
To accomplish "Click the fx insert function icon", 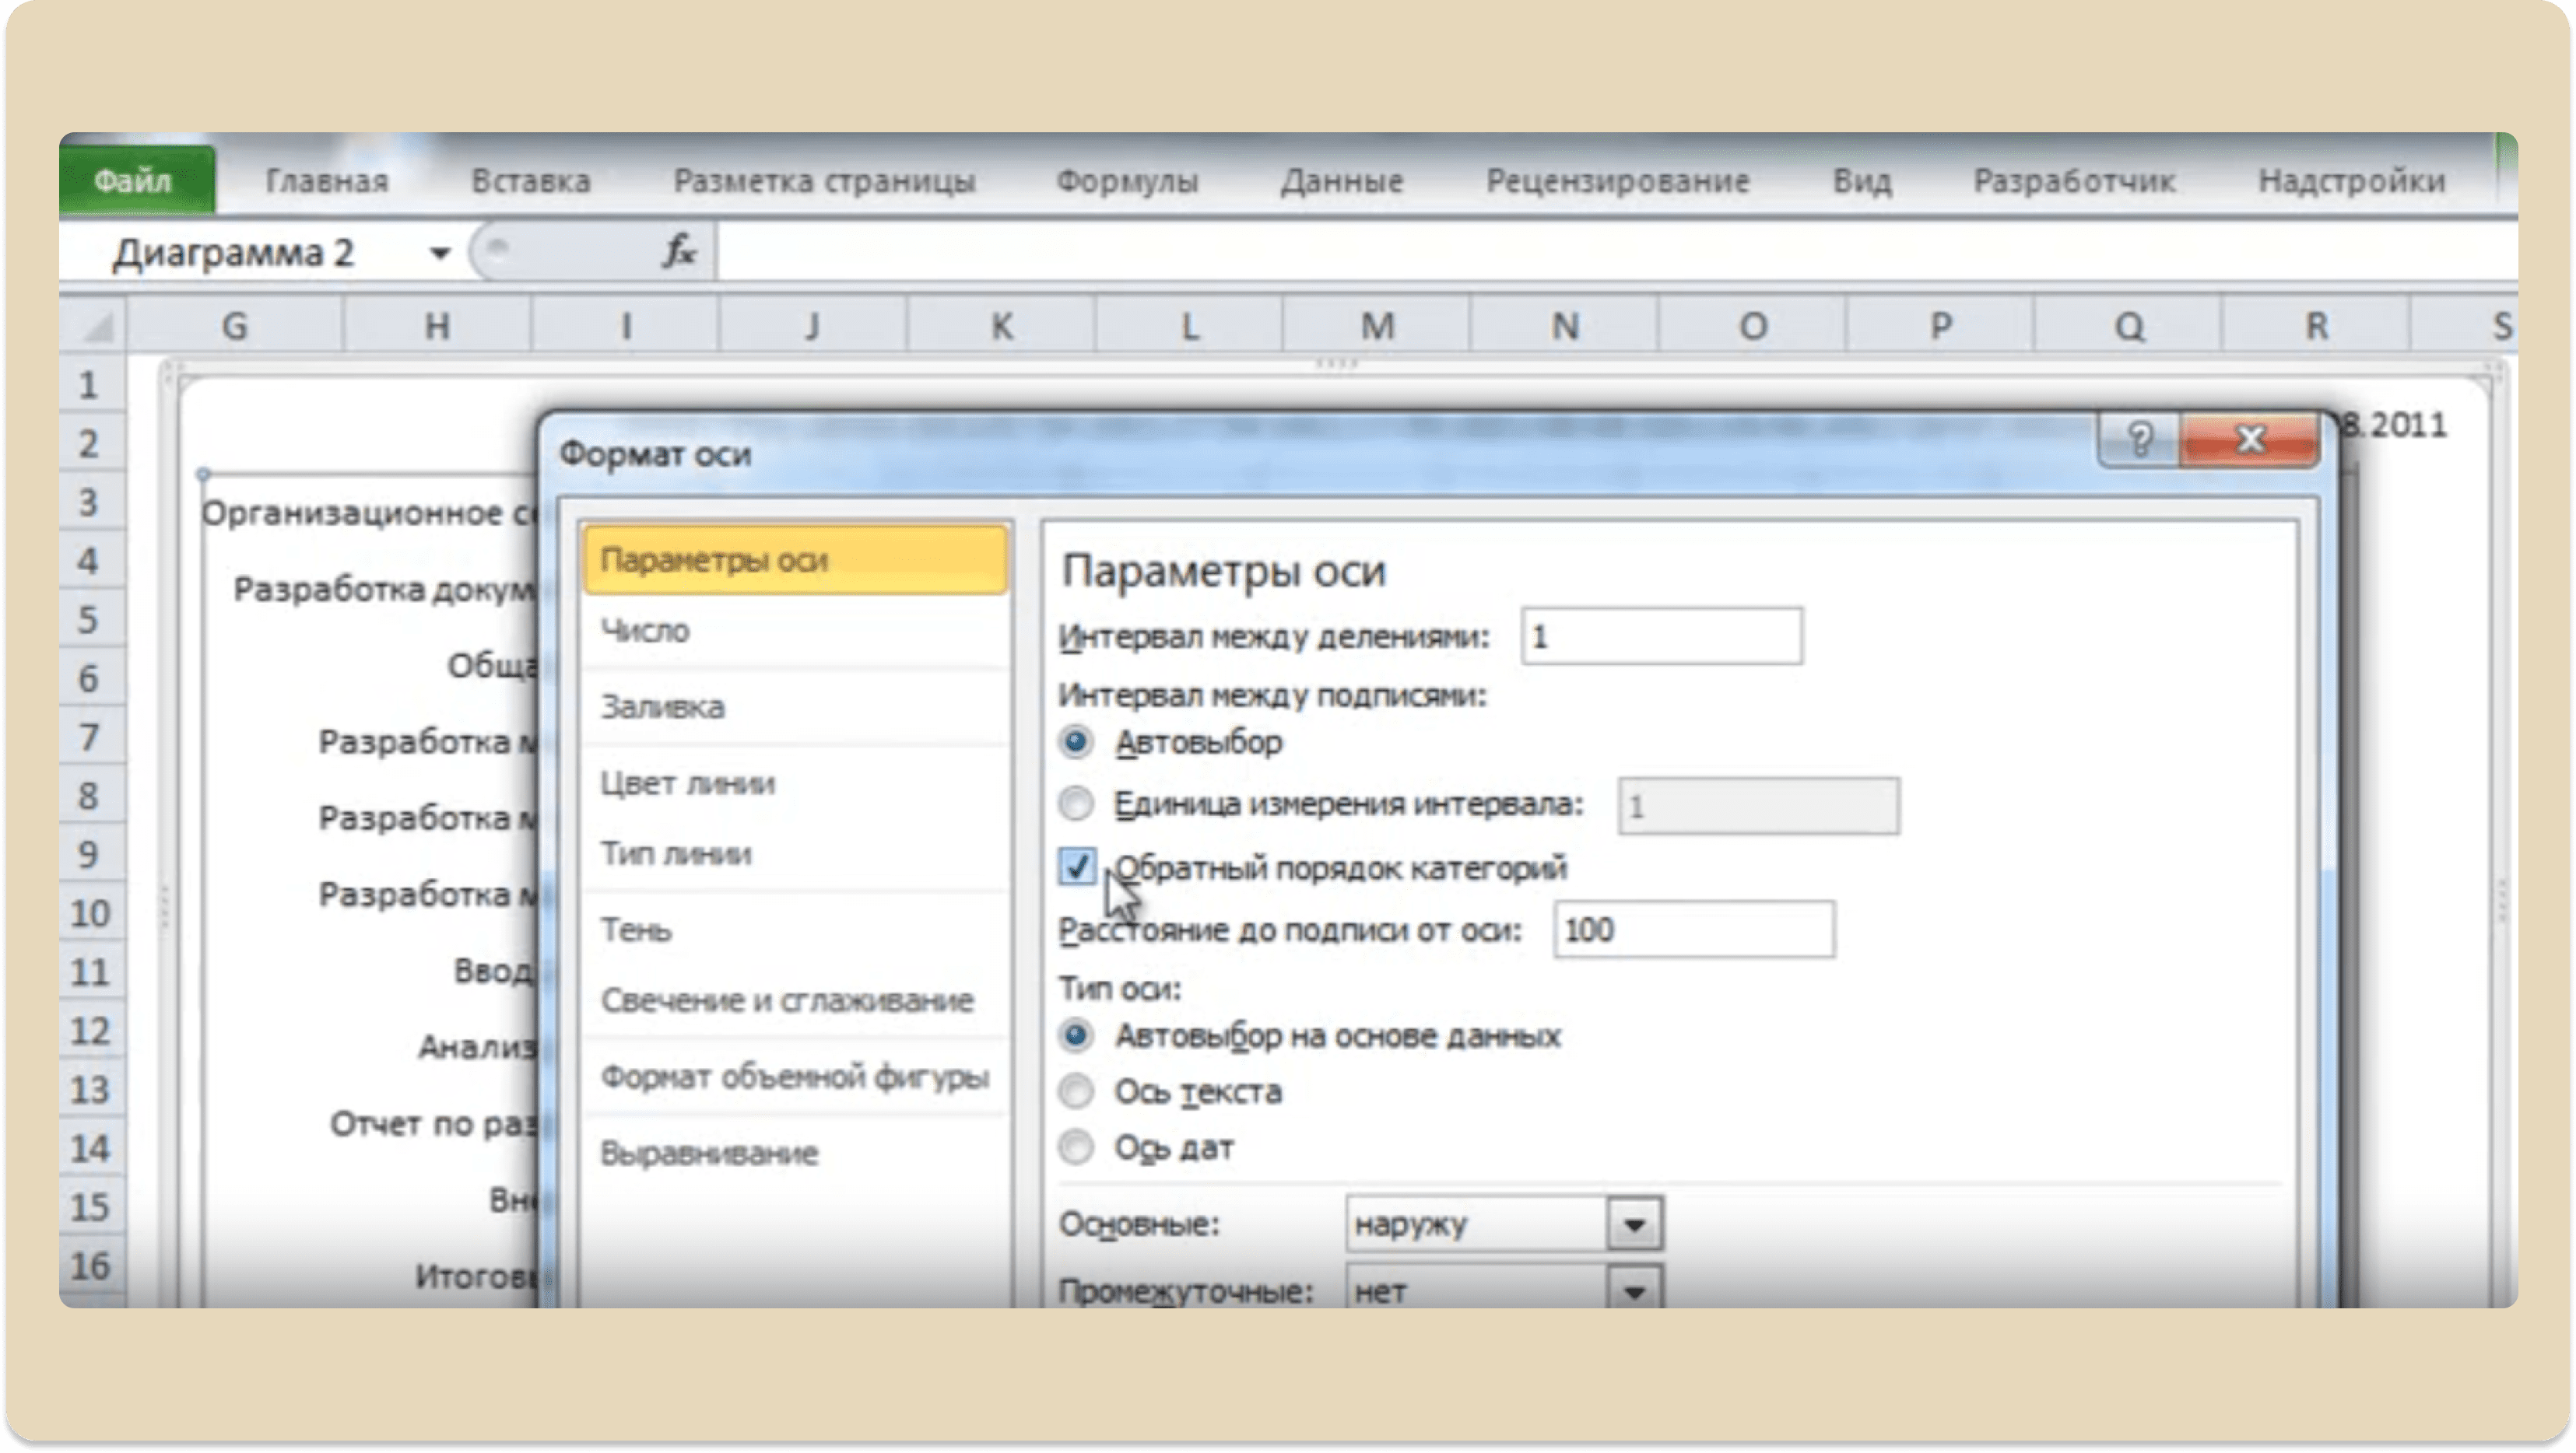I will pos(679,252).
